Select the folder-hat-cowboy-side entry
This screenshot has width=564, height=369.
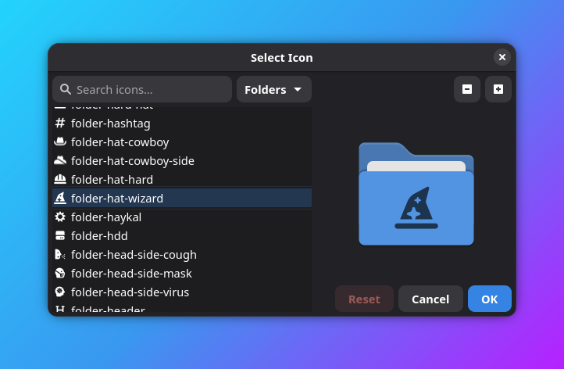coord(182,160)
